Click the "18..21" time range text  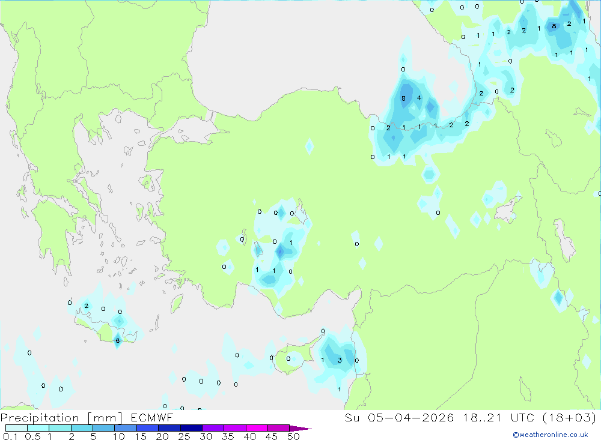[x=482, y=417]
